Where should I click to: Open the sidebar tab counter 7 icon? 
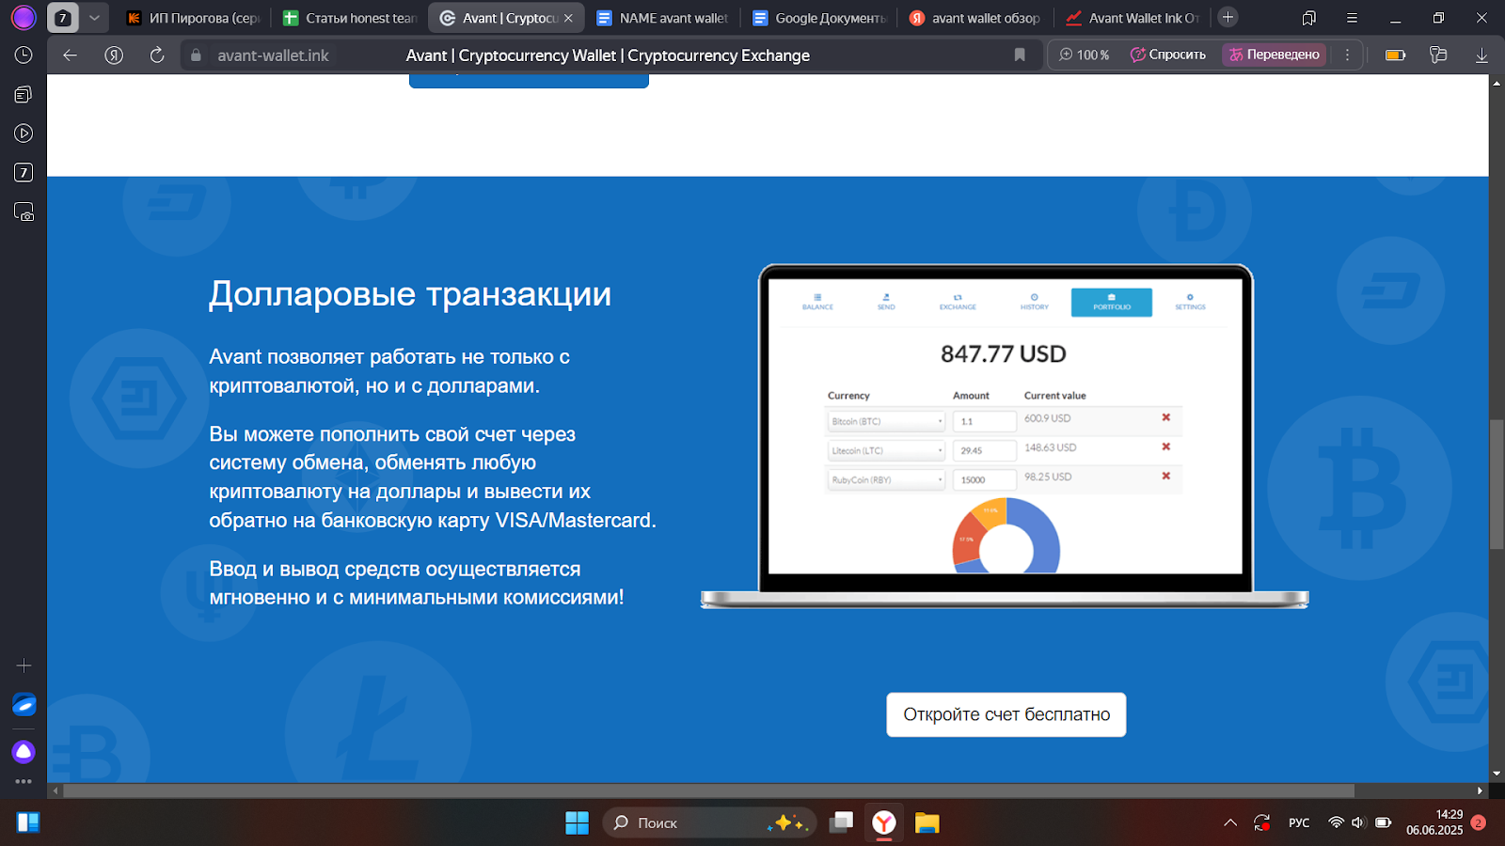(x=24, y=173)
